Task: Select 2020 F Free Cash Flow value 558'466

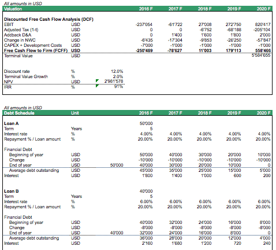Action: 263,50
